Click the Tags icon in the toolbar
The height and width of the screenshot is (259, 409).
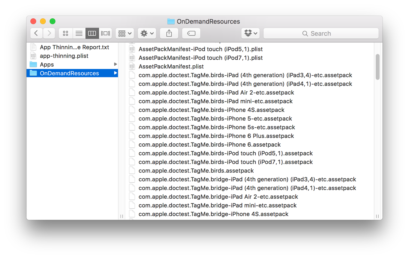(x=191, y=33)
